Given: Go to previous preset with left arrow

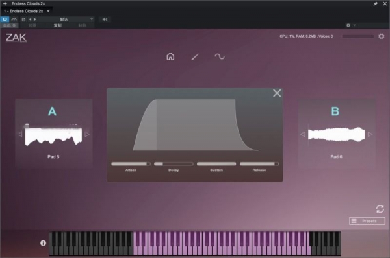Looking at the screenshot, I should point(30,19).
